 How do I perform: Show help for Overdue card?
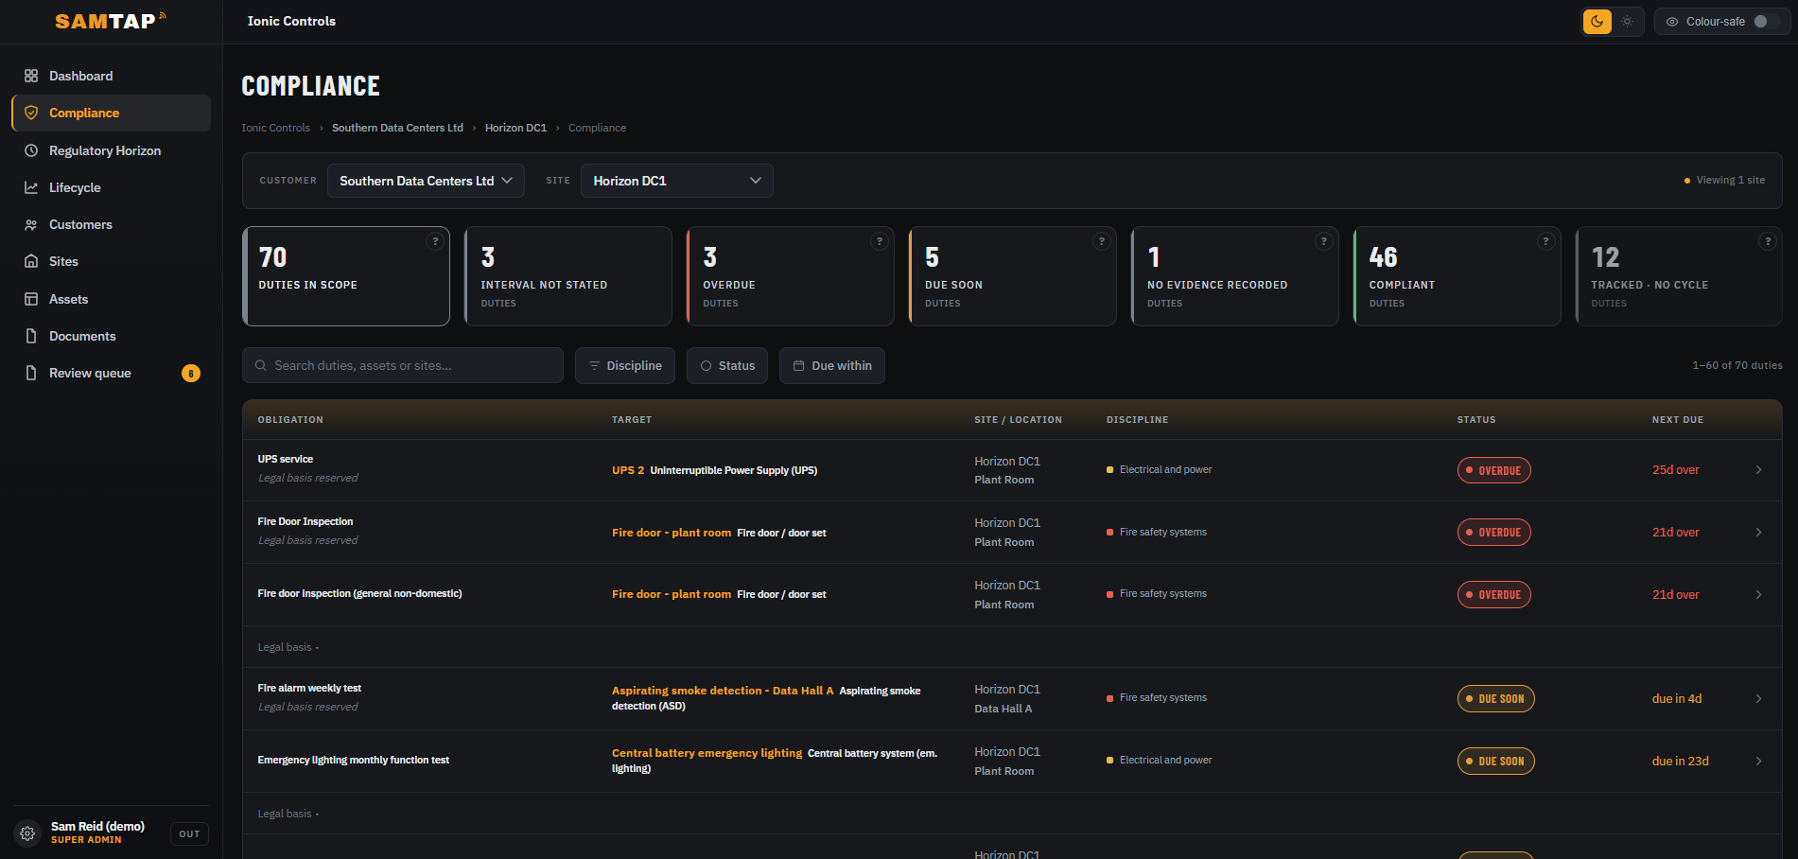(880, 241)
